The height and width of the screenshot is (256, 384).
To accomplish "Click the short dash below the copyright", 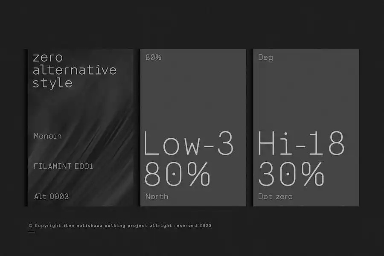I will tap(31, 233).
